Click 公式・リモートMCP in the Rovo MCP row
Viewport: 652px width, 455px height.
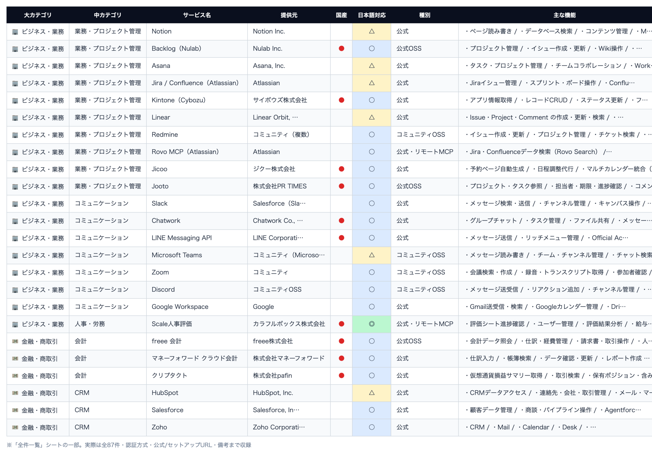pyautogui.click(x=425, y=152)
